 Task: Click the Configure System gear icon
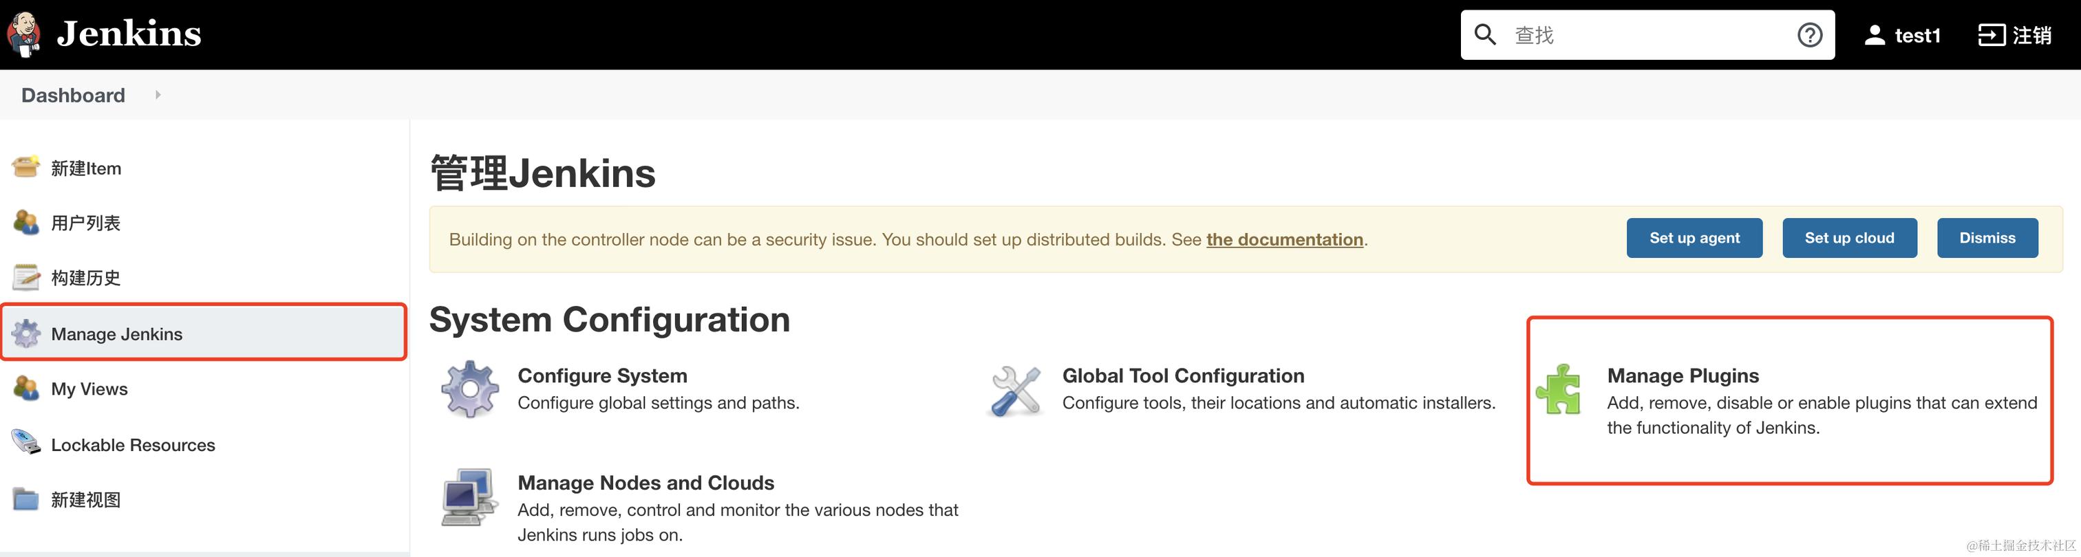tap(469, 389)
